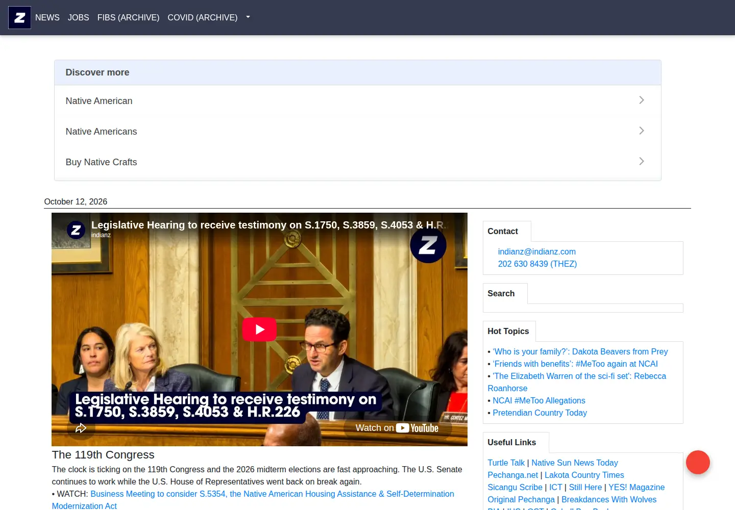The image size is (735, 510).
Task: Click the Indianz Z logo in navbar
Action: [20, 17]
